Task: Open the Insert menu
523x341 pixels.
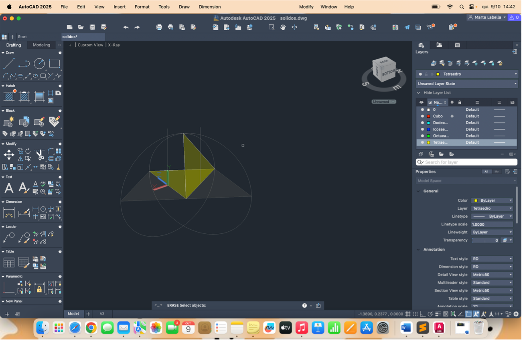Action: [120, 7]
